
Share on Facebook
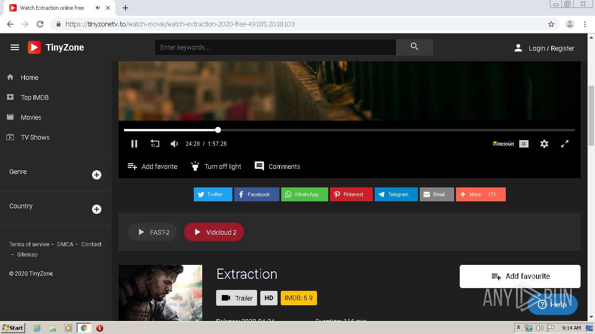[x=257, y=194]
